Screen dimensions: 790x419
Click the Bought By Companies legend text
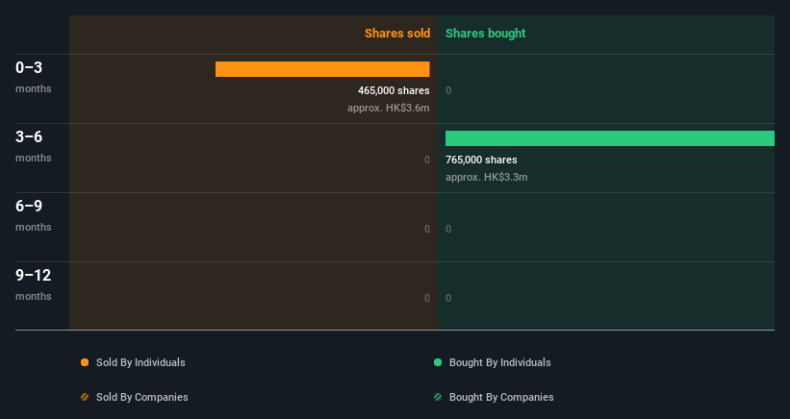click(501, 397)
